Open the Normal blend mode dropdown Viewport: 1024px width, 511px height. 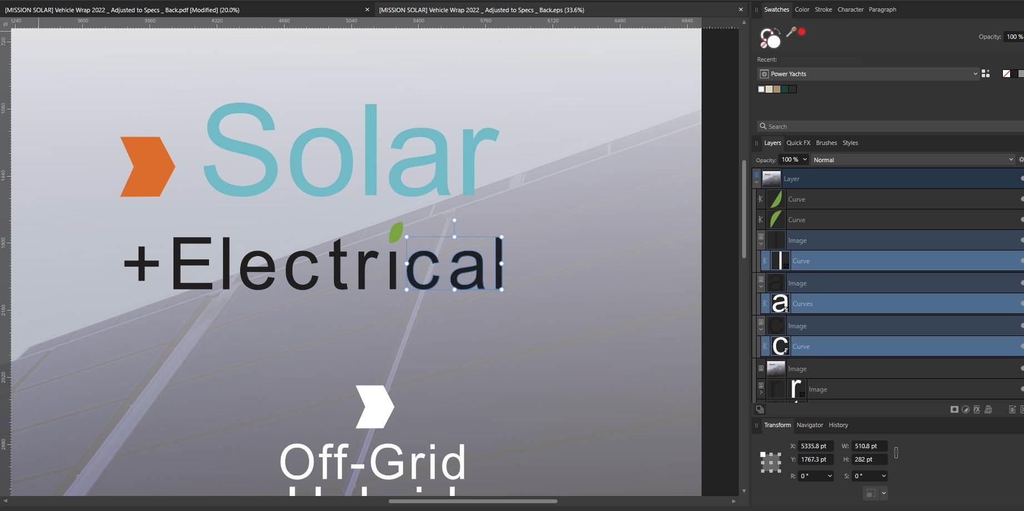(x=1011, y=160)
